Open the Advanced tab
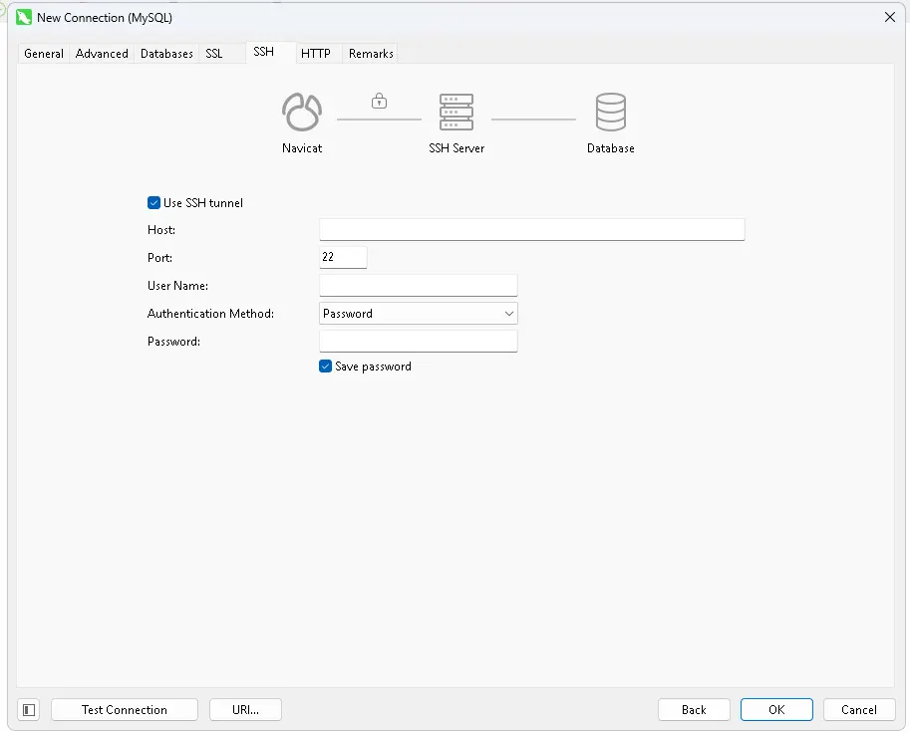The height and width of the screenshot is (734, 910). coord(102,54)
